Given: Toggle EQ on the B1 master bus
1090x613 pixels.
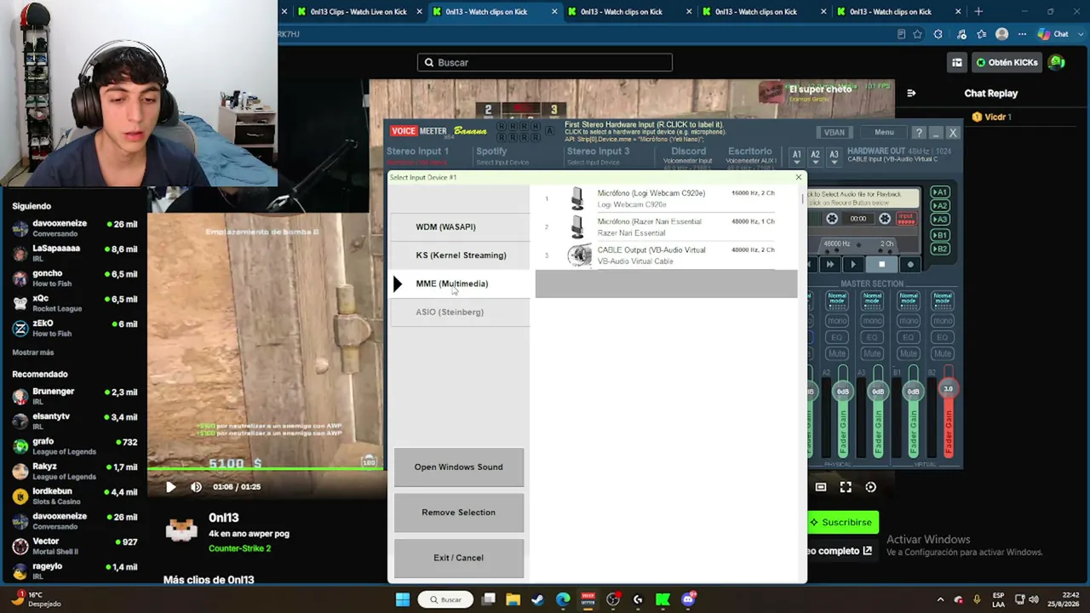Looking at the screenshot, I should coord(907,337).
